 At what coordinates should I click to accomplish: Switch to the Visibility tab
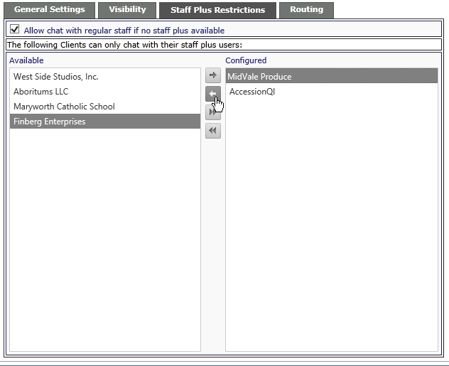tap(127, 10)
